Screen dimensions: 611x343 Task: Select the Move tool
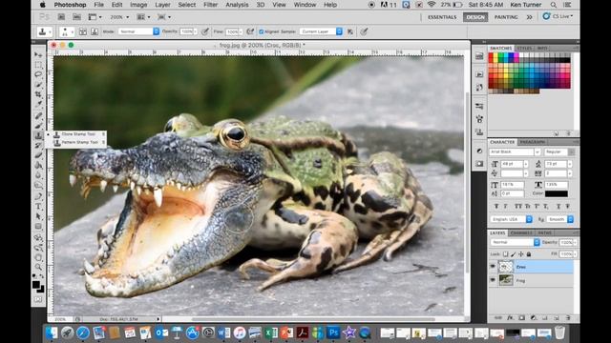tap(38, 55)
